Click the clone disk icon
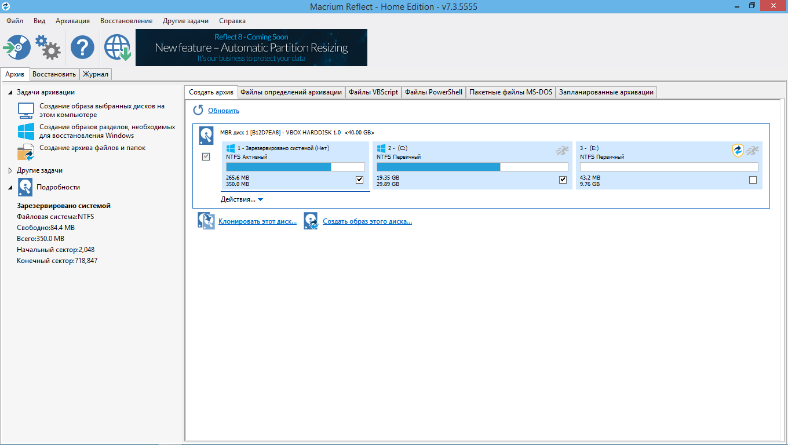This screenshot has width=788, height=445. [x=206, y=221]
